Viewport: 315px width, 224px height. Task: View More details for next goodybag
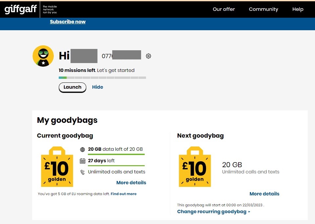pos(264,194)
